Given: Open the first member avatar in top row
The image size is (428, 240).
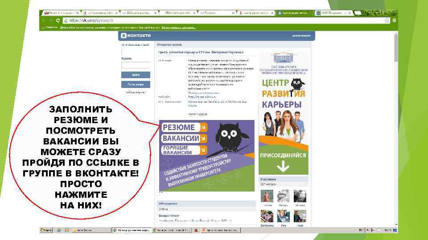Looking at the screenshot, I should click(x=267, y=196).
